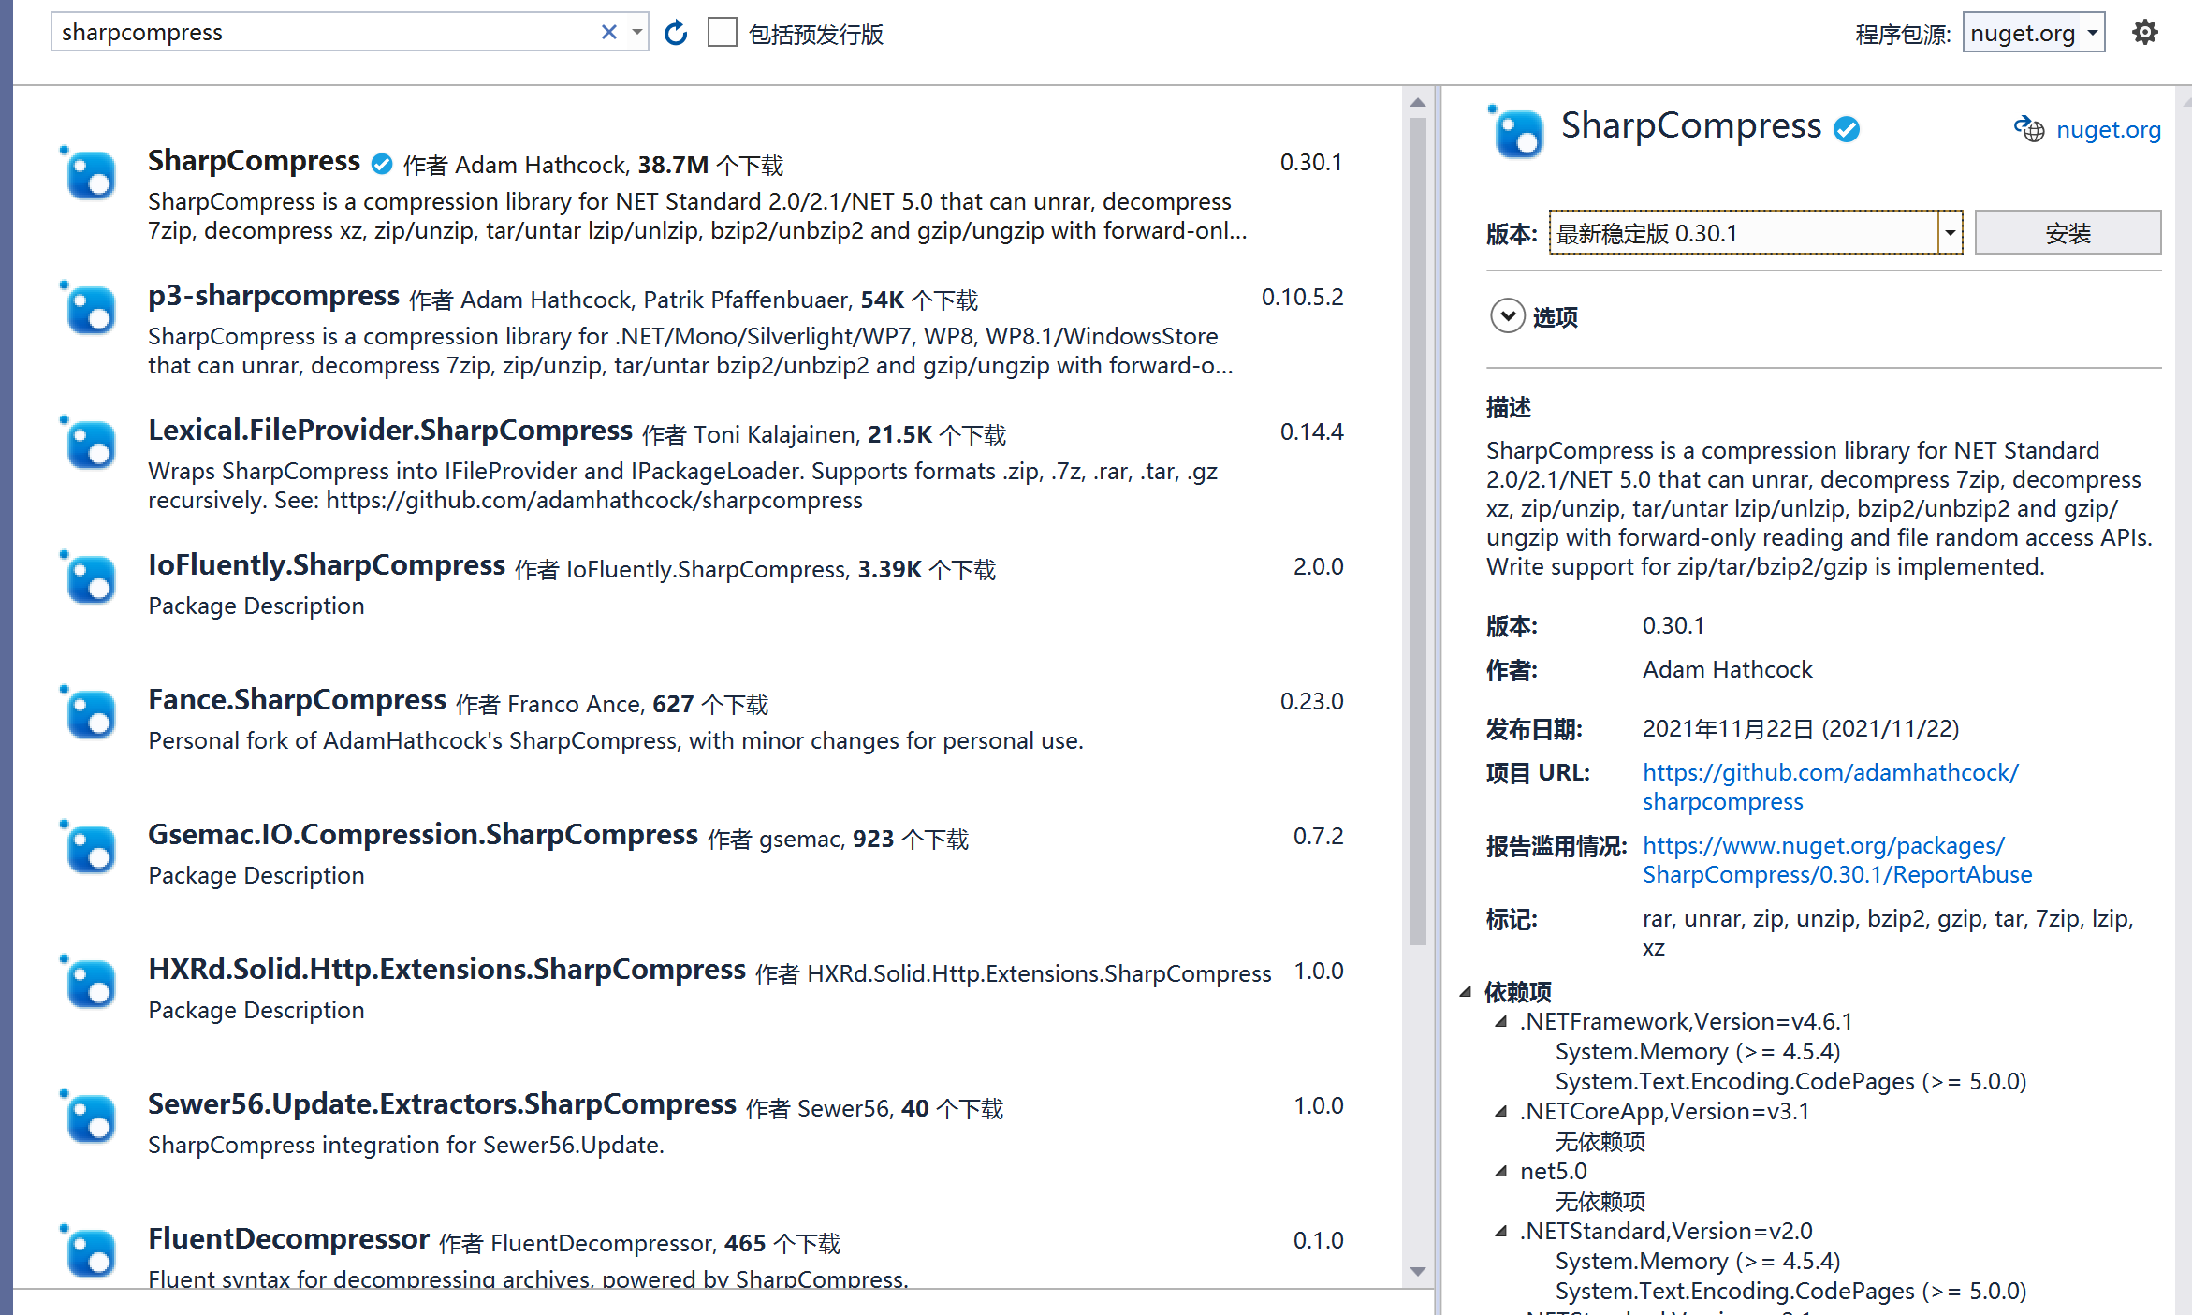This screenshot has width=2192, height=1315.
Task: Select Fance.SharpCompress title
Action: point(297,699)
